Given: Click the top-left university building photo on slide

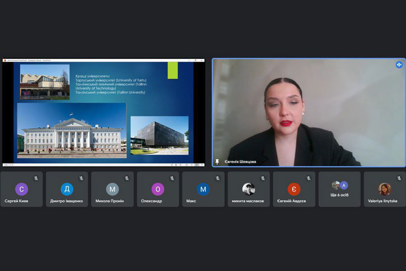Looking at the screenshot, I should click(x=45, y=82).
